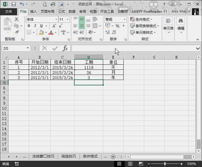
Task: Switch to Page Layout view icon
Action: pyautogui.click(x=130, y=164)
